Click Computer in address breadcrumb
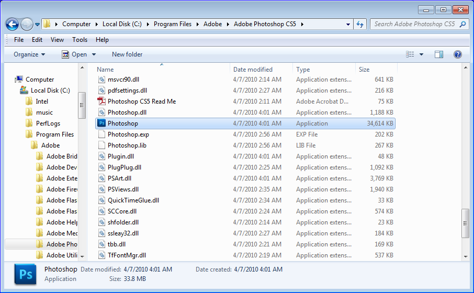Image resolution: width=474 pixels, height=293 pixels. [x=76, y=24]
